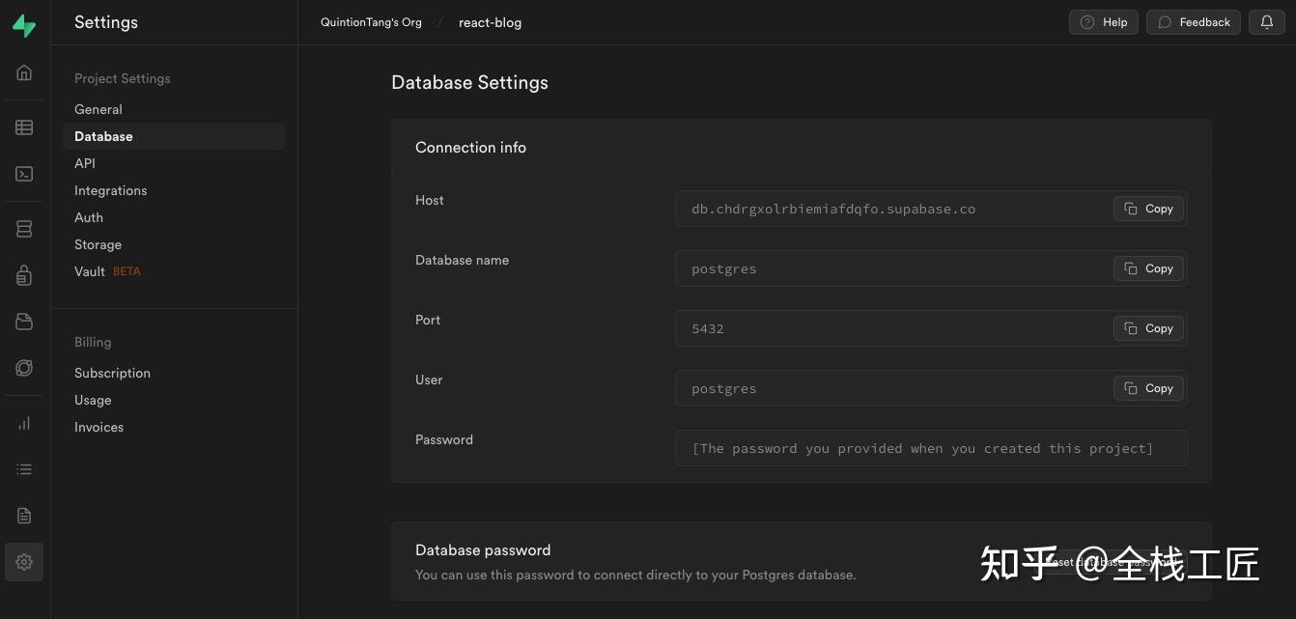Select General in Project Settings

99,109
